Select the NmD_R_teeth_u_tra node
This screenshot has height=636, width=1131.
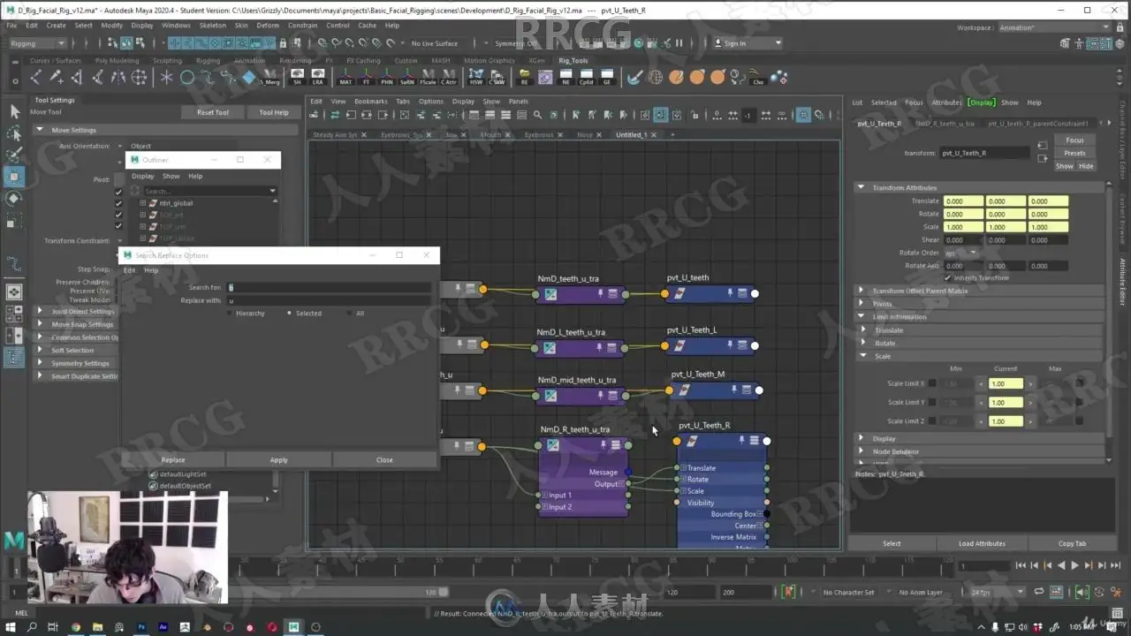click(x=583, y=477)
